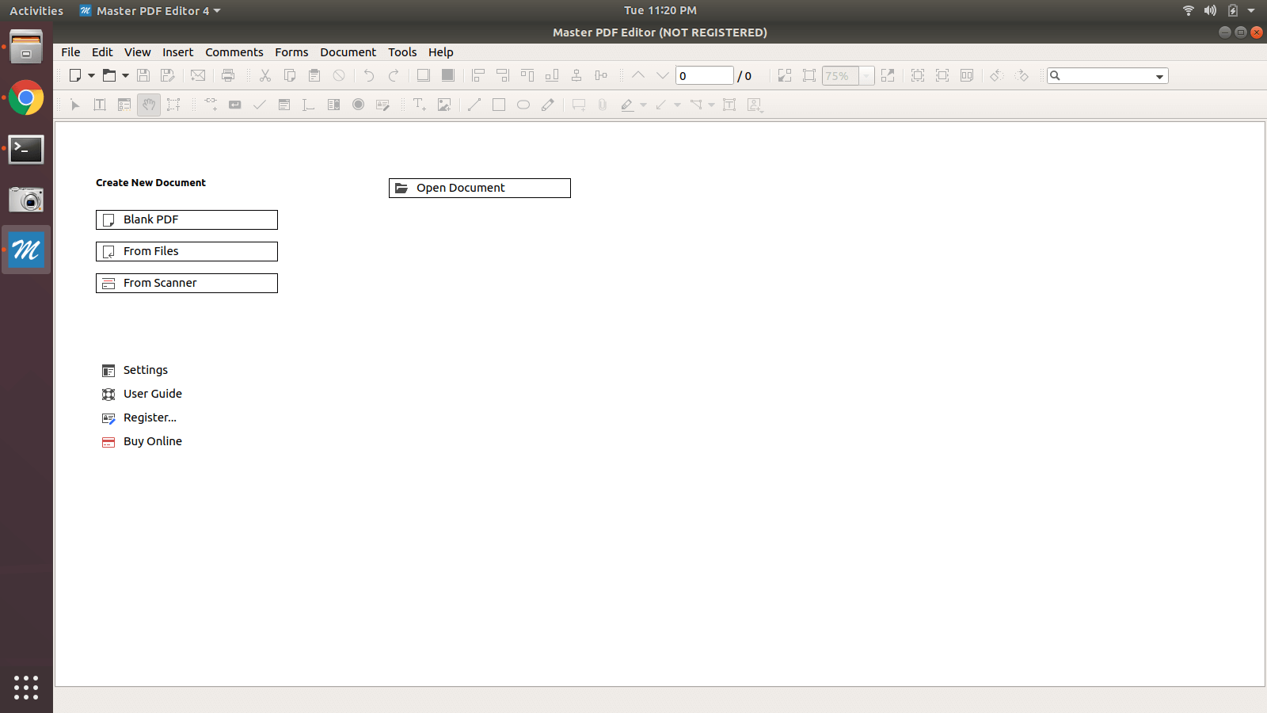The image size is (1267, 713).
Task: Expand the Polyline tool dropdown arrow
Action: [x=711, y=105]
